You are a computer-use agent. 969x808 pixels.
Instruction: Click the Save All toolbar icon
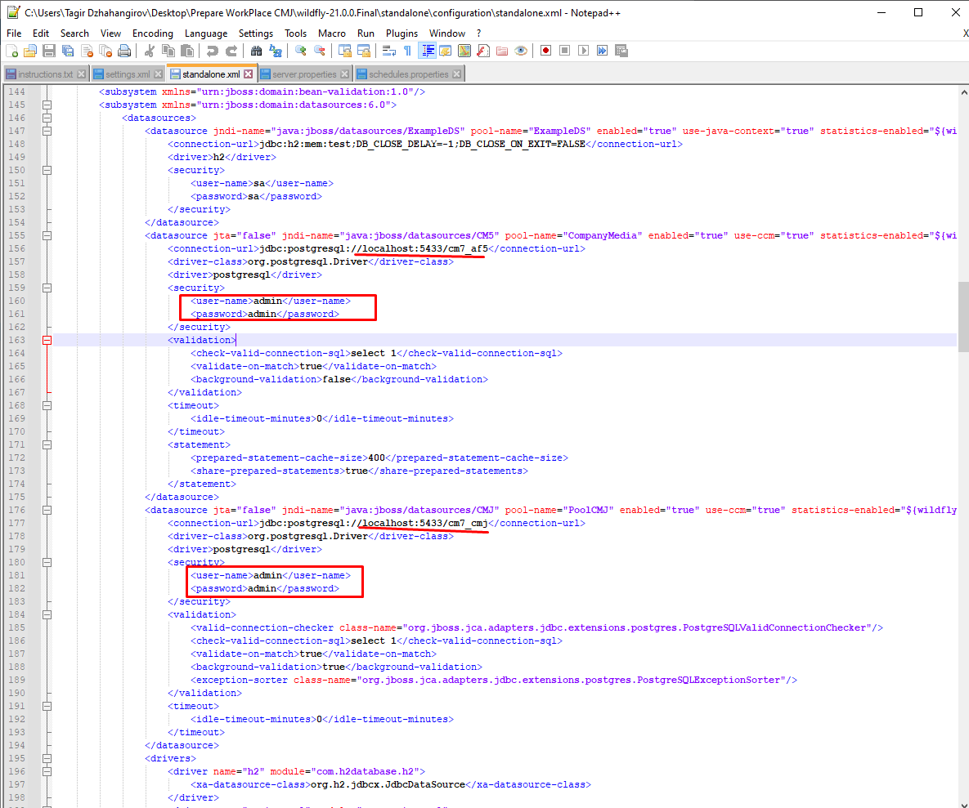coord(68,51)
